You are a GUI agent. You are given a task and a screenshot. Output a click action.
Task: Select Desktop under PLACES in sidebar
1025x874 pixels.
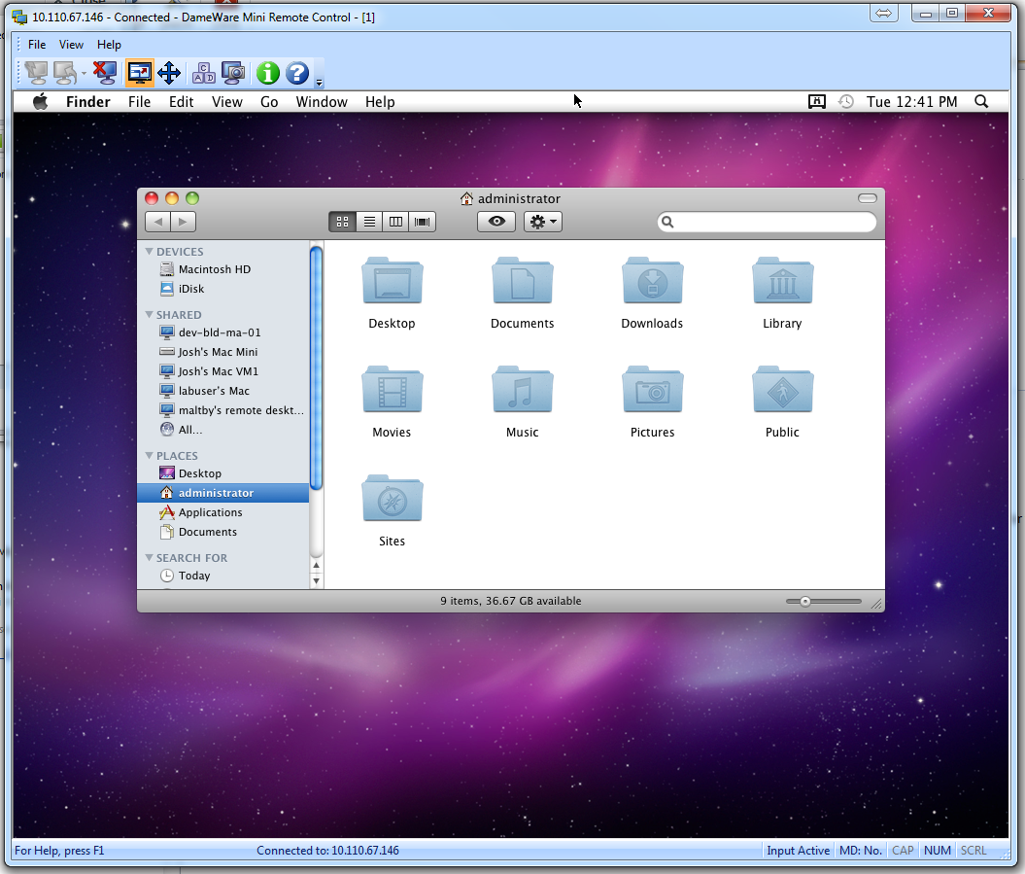[x=222, y=473]
